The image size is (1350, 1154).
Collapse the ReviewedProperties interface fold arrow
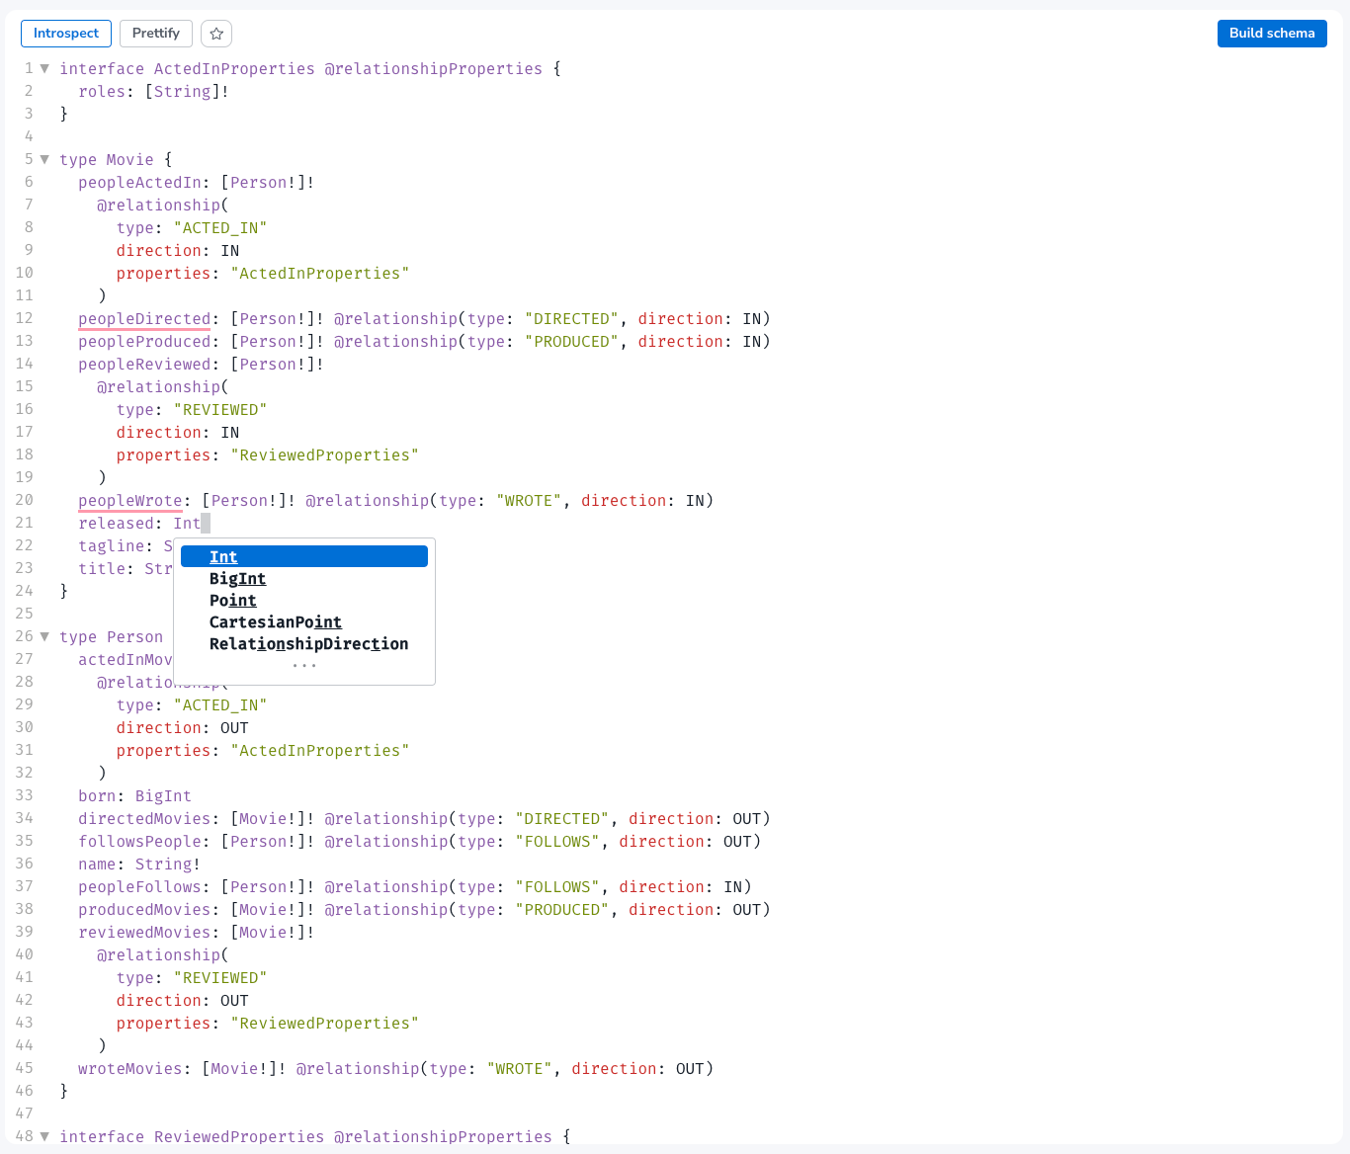44,1137
